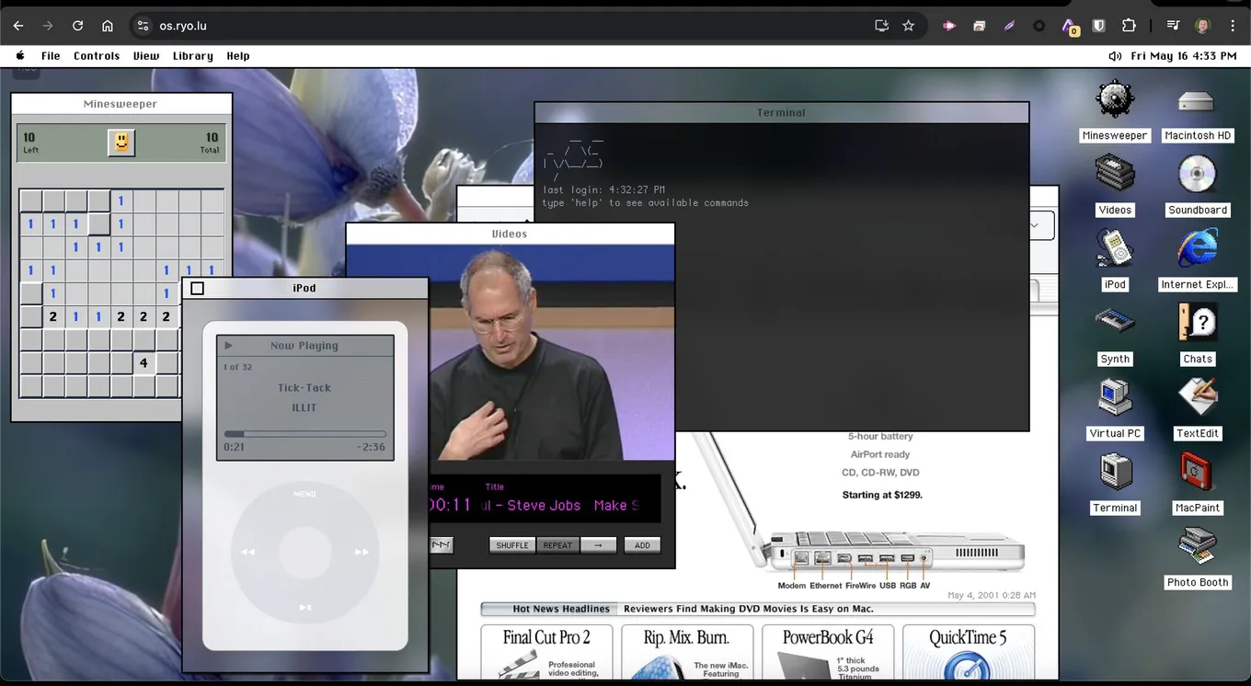Image resolution: width=1251 pixels, height=686 pixels.
Task: Click the DVD Movies news headline
Action: coord(748,609)
